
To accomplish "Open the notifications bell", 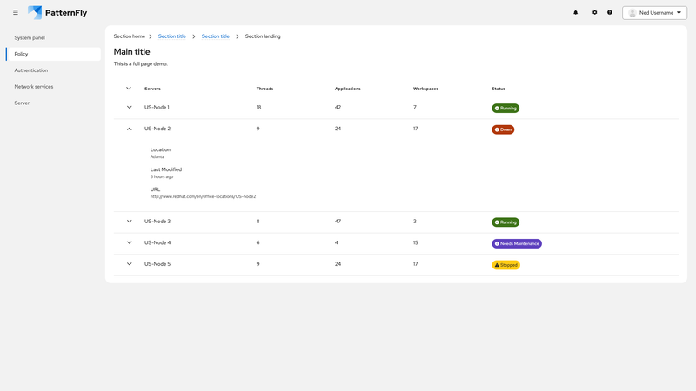I will (x=576, y=12).
